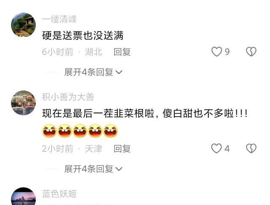
Task: Like the comment by 一缕清峰
Action: pyautogui.click(x=216, y=51)
